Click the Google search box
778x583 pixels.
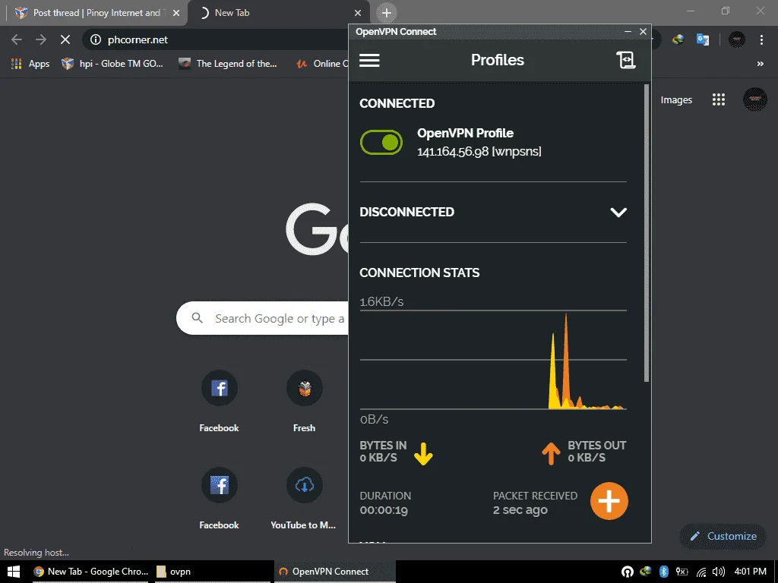click(263, 318)
